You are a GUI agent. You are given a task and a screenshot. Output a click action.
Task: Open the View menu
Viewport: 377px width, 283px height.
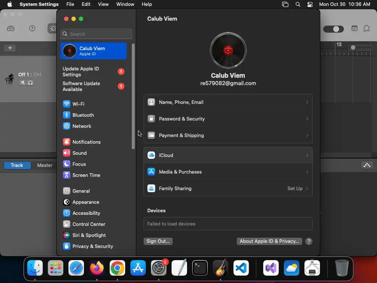103,4
